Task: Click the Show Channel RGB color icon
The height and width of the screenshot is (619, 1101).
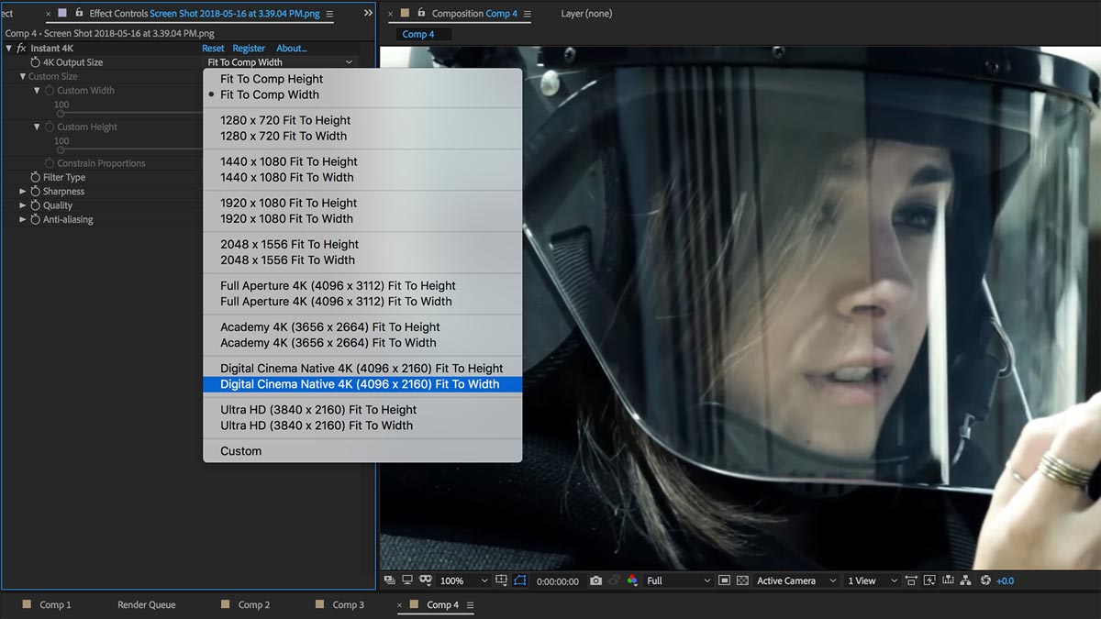Action: click(632, 580)
